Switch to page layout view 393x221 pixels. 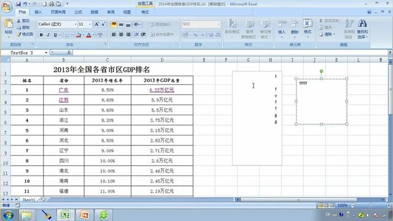point(326,206)
